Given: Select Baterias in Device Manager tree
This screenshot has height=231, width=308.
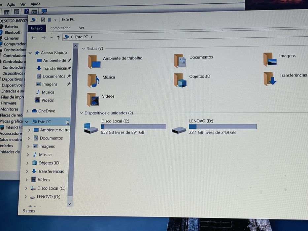Looking at the screenshot, I should click(12, 27).
